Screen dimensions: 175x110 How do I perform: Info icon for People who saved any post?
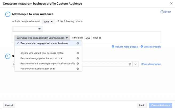tap(78, 69)
